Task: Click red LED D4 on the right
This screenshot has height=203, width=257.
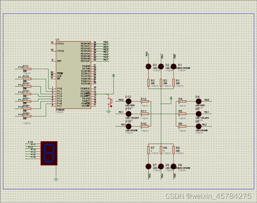Action: [x=198, y=101]
